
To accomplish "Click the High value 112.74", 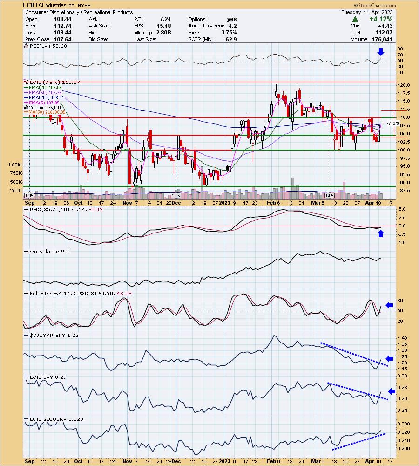I will click(63, 26).
